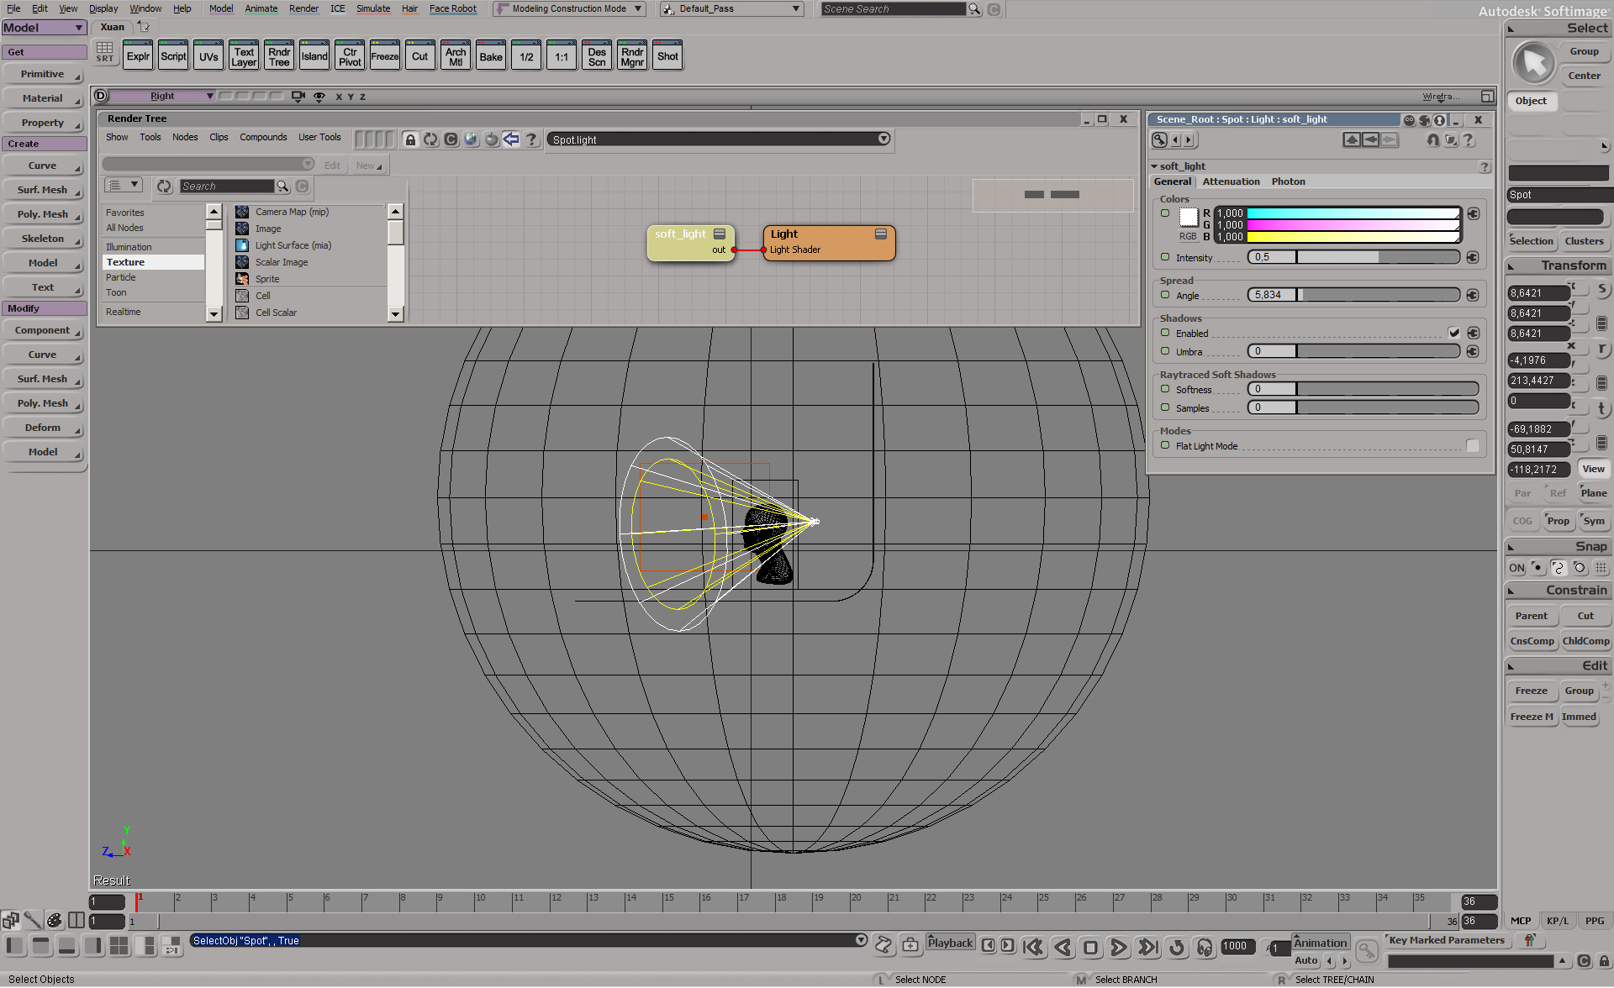Open the Render menu in the menu bar
Viewport: 1614px width, 988px height.
click(x=303, y=8)
